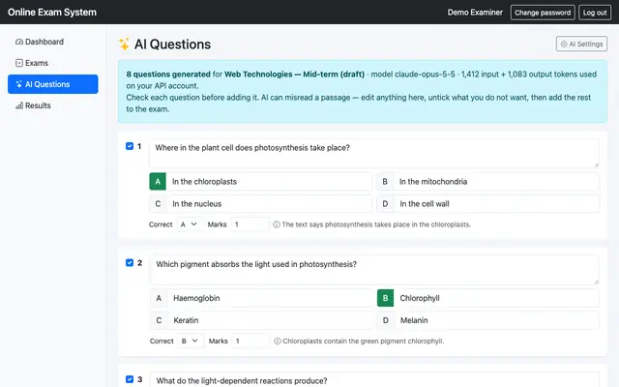Edit the question 1 text about photosynthesis location
The height and width of the screenshot is (387, 619).
pyautogui.click(x=374, y=153)
